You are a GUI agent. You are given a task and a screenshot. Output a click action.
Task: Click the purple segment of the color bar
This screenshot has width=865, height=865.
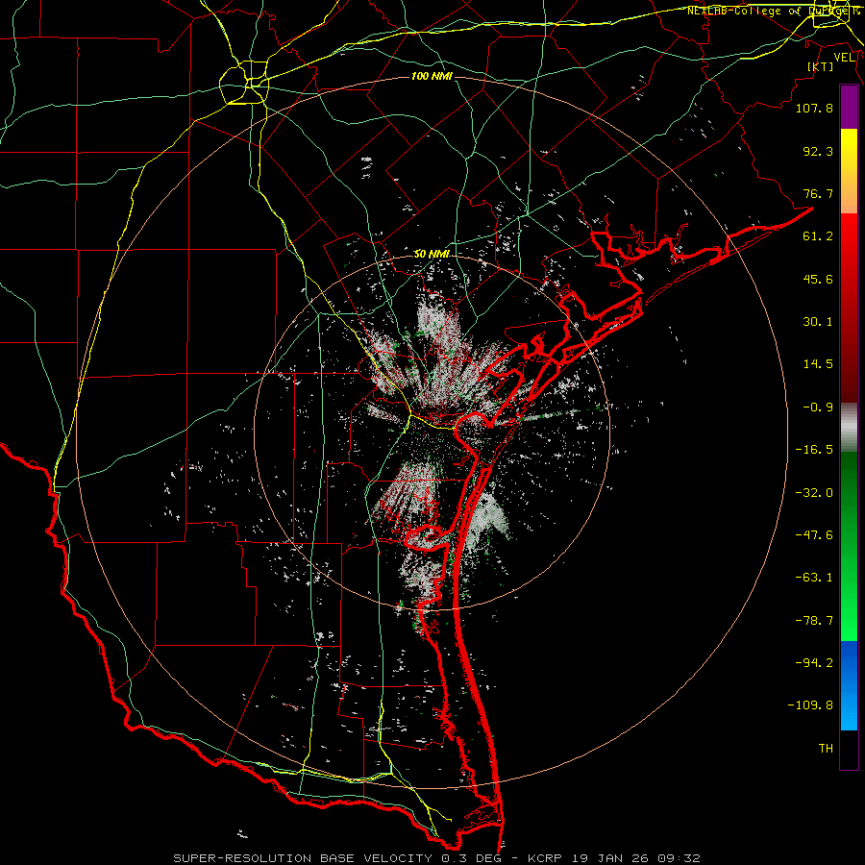849,107
